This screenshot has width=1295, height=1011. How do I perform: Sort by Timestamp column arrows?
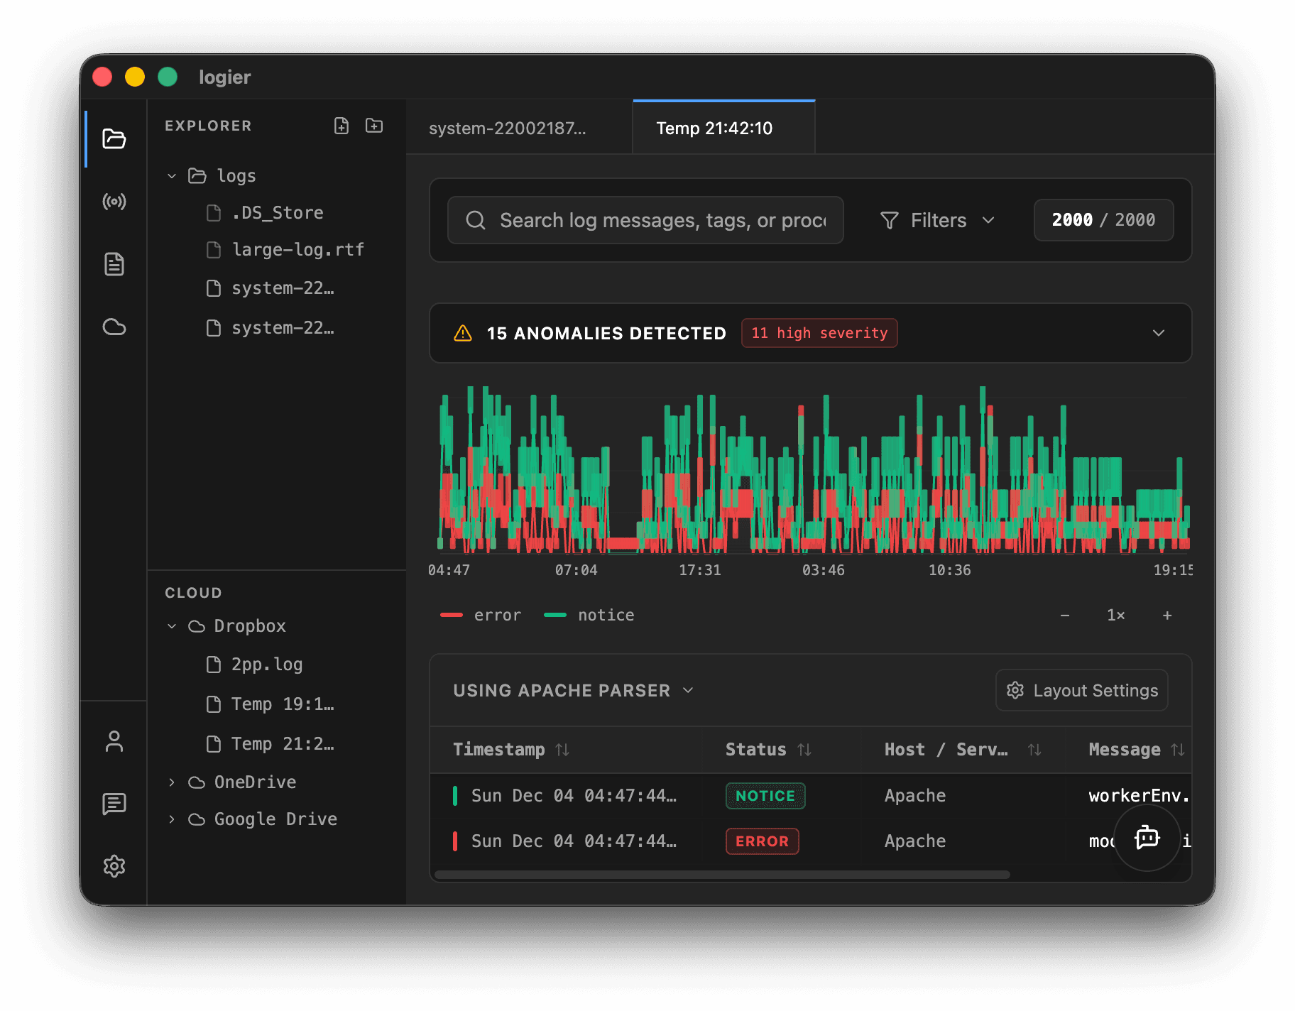[562, 750]
